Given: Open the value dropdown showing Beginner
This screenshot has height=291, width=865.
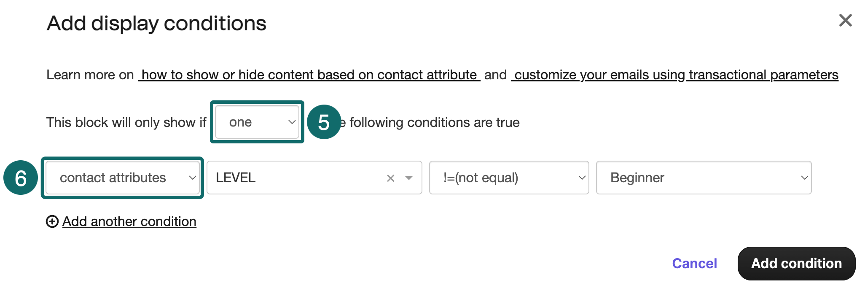Looking at the screenshot, I should [x=703, y=178].
